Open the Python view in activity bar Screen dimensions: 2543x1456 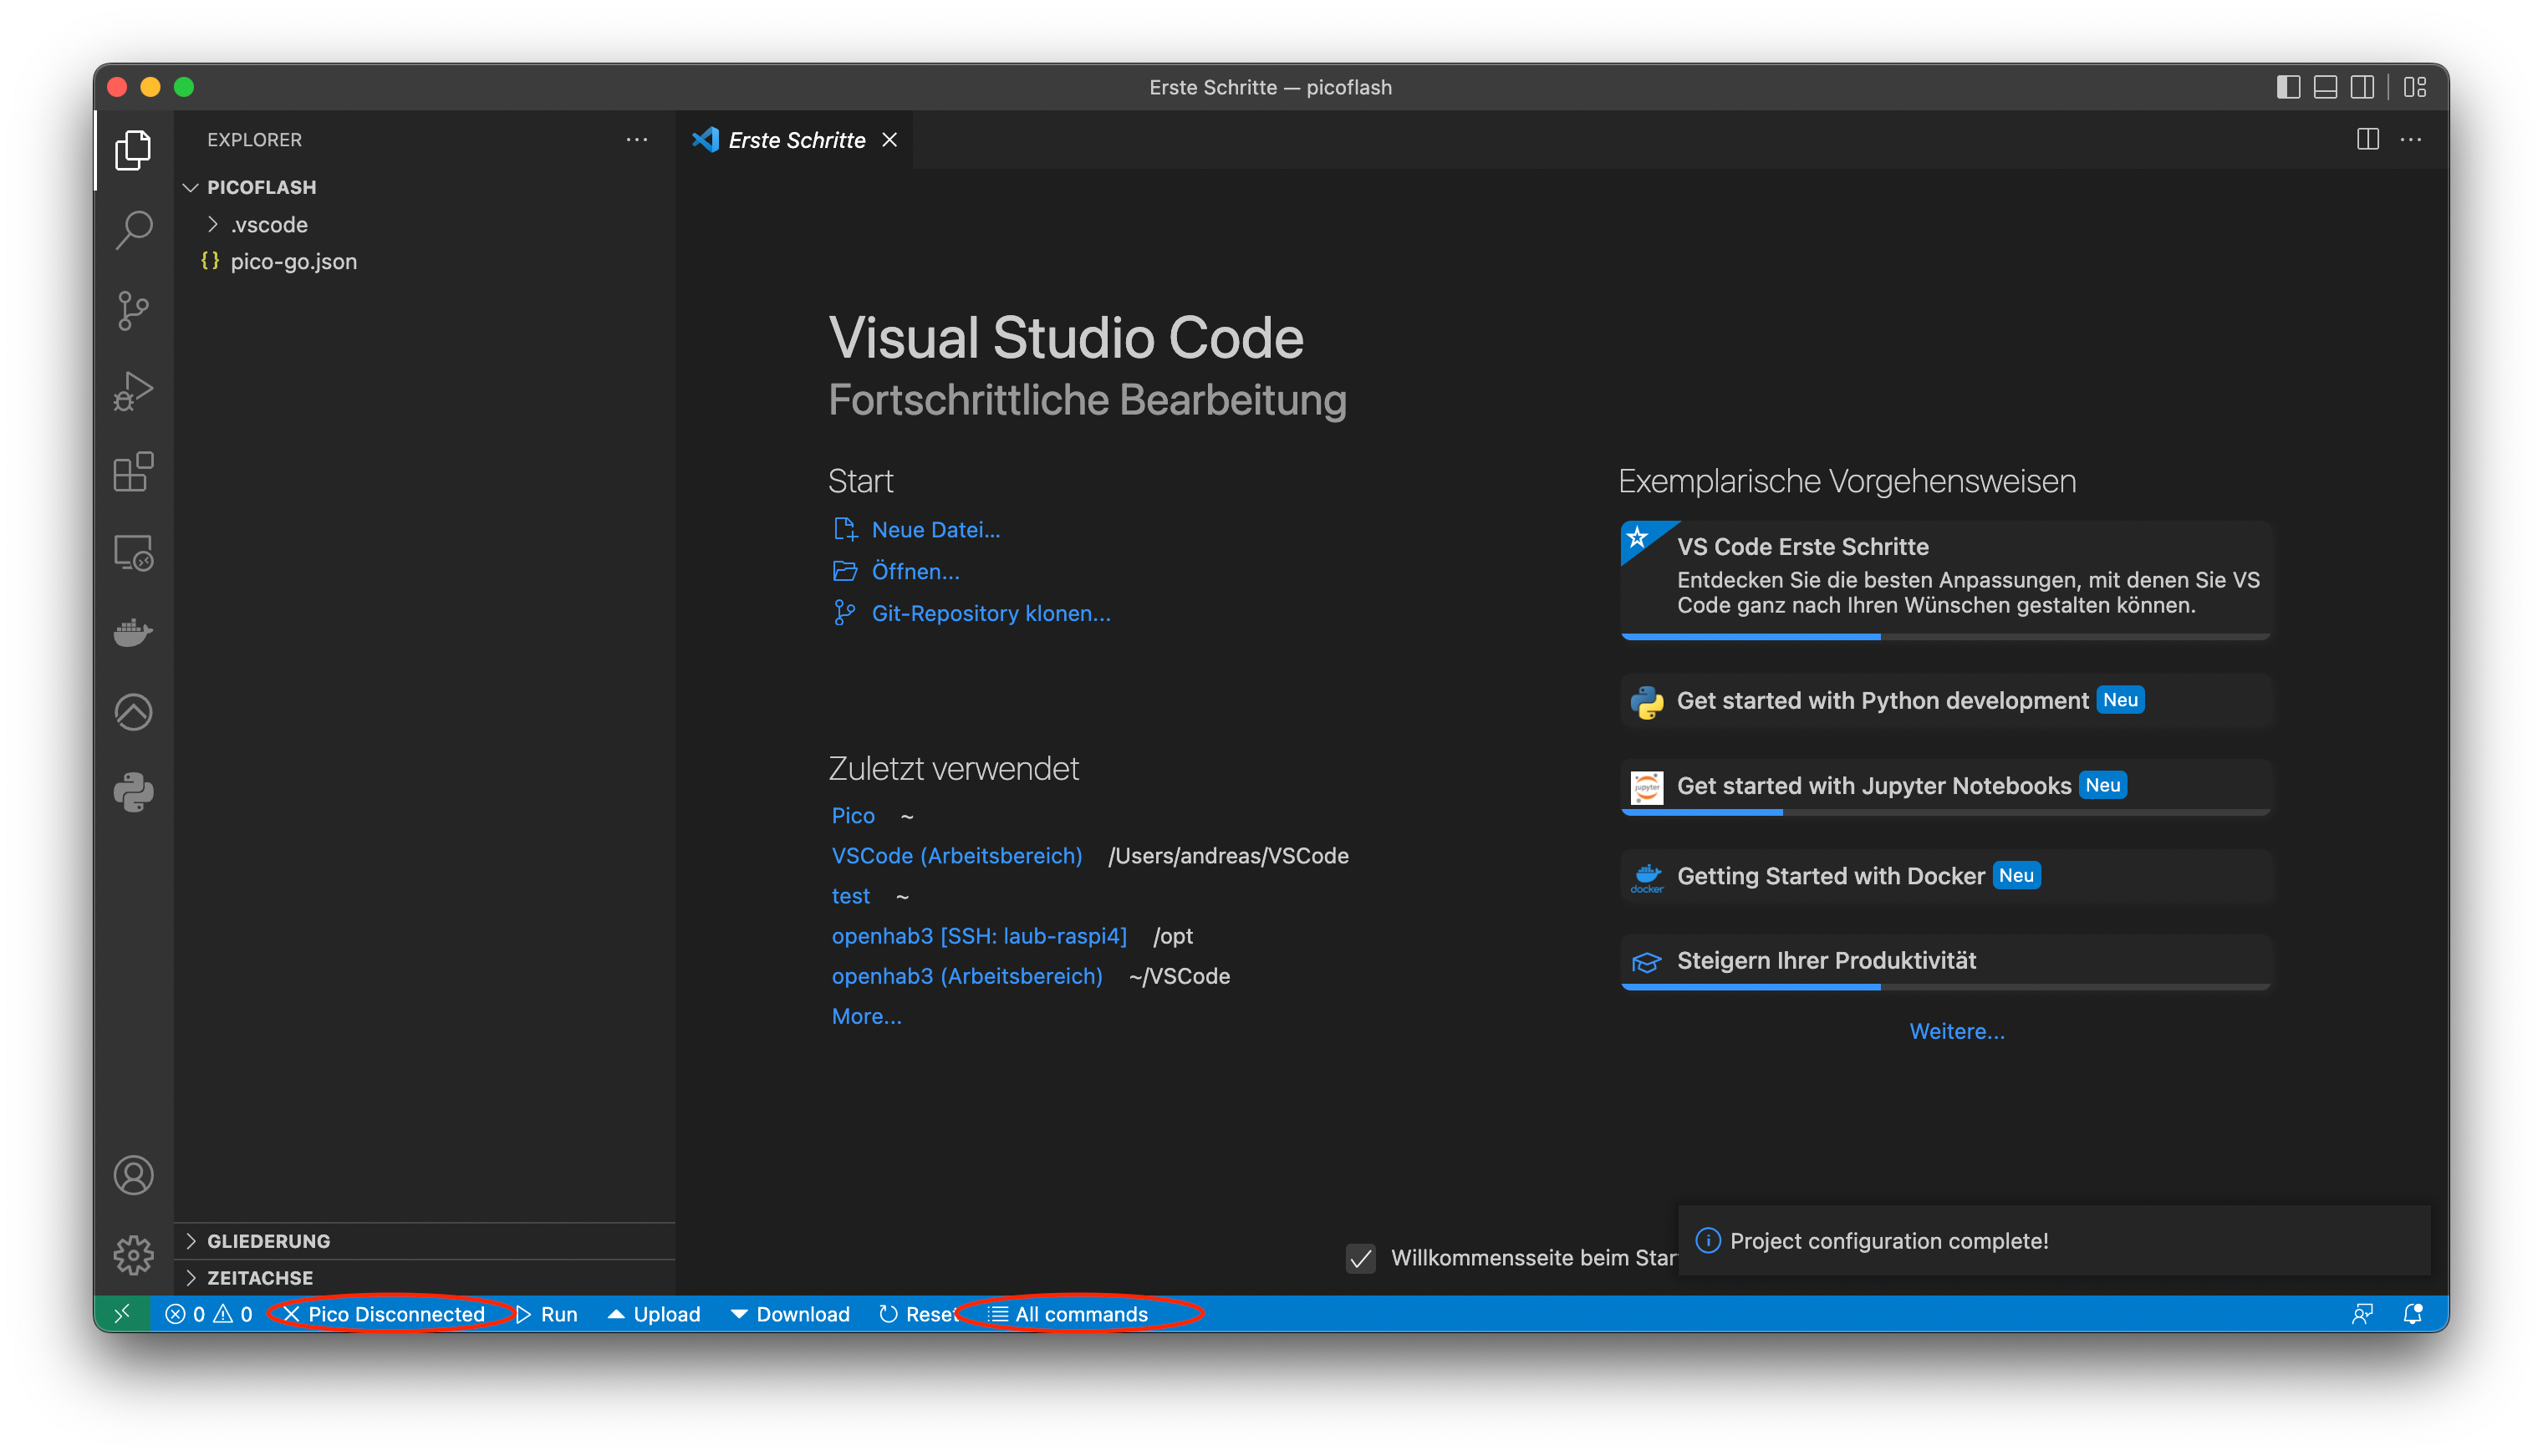133,793
